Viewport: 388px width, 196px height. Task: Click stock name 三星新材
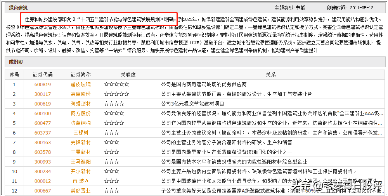click(81, 152)
